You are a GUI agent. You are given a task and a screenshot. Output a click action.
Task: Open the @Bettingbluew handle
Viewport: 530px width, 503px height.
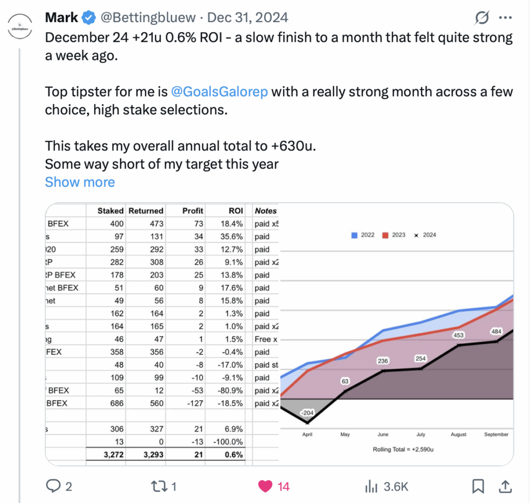pos(148,18)
